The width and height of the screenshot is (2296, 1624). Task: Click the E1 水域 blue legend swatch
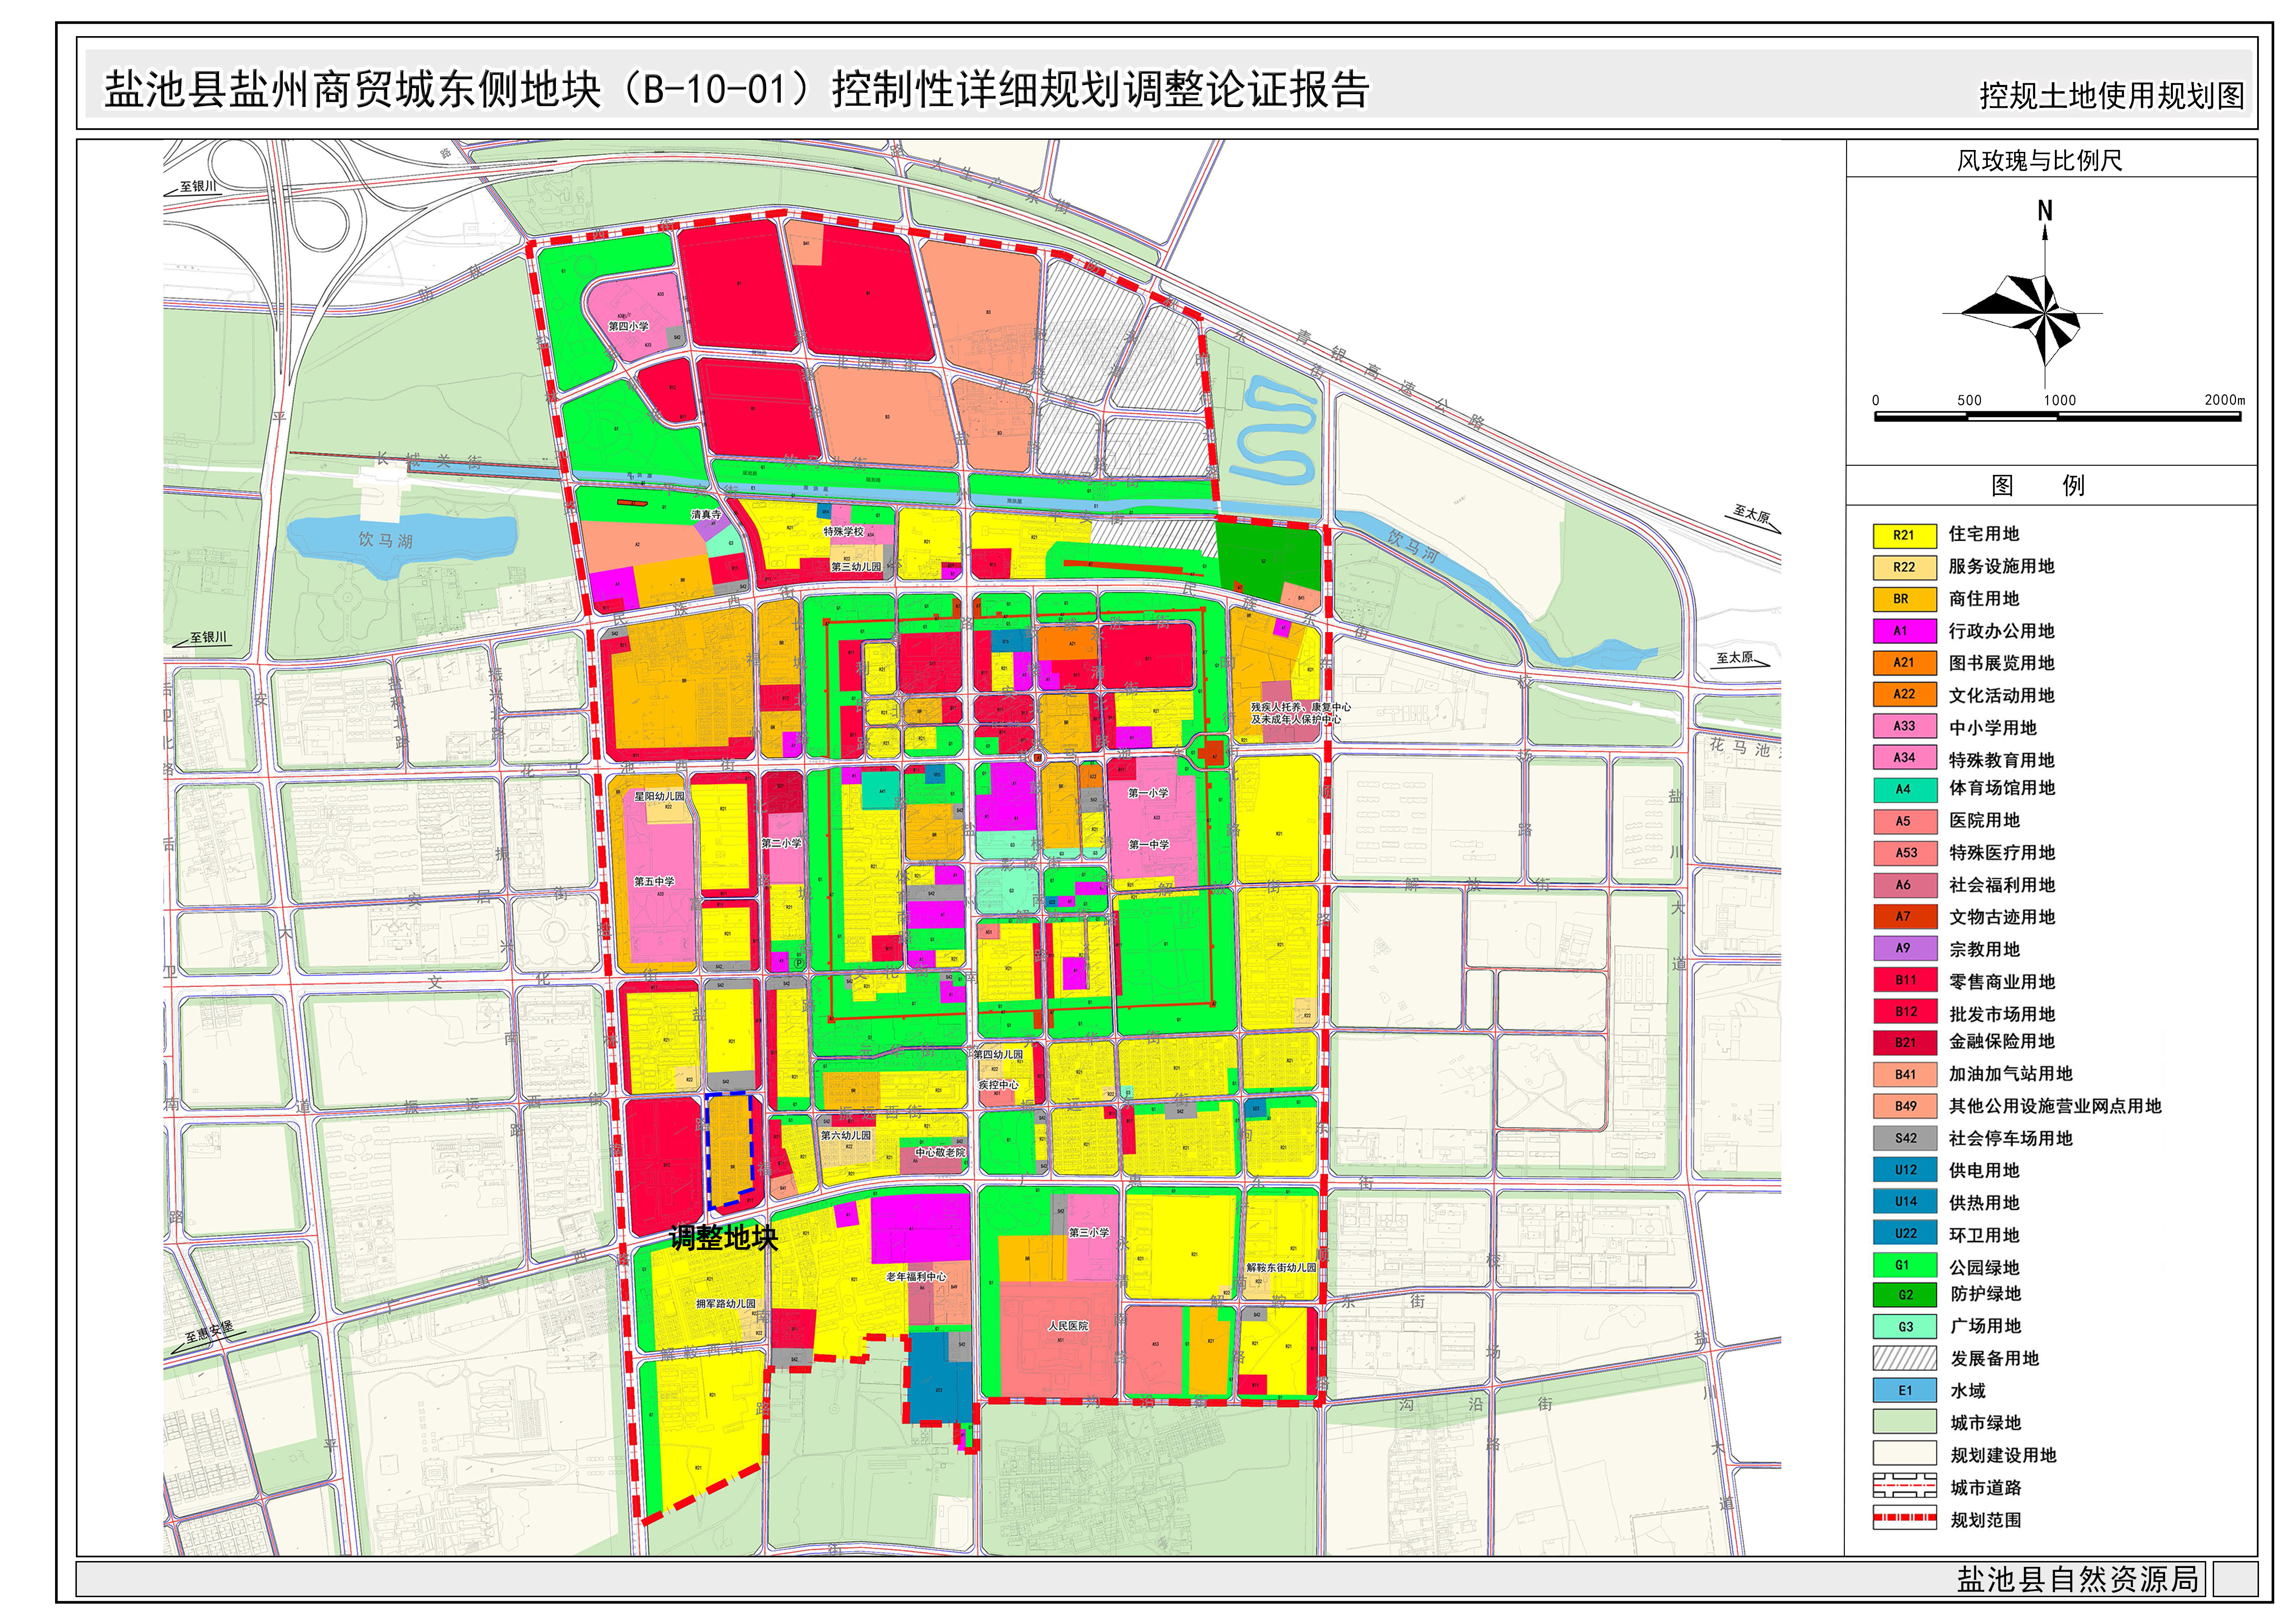tap(1904, 1390)
